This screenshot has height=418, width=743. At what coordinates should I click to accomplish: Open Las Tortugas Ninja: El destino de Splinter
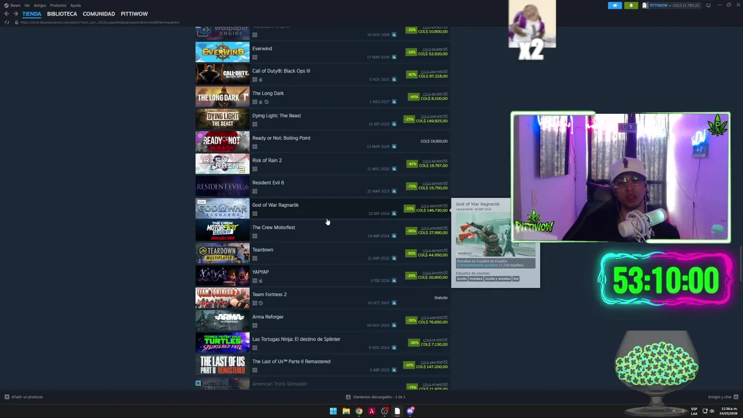(322, 343)
